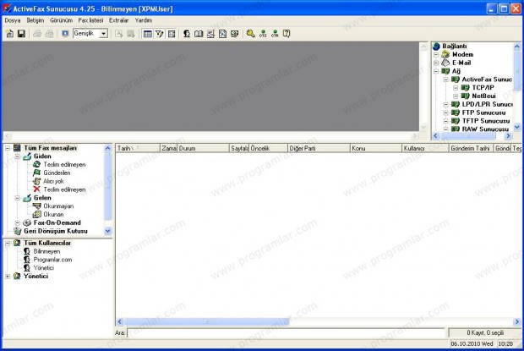Click the new fax document icon
The height and width of the screenshot is (351, 524).
[x=9, y=34]
